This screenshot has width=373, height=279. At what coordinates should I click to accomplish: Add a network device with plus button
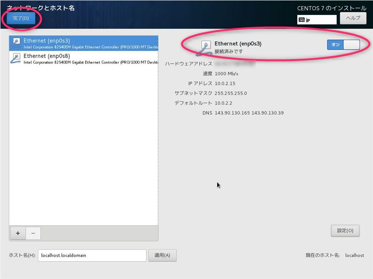pyautogui.click(x=18, y=233)
